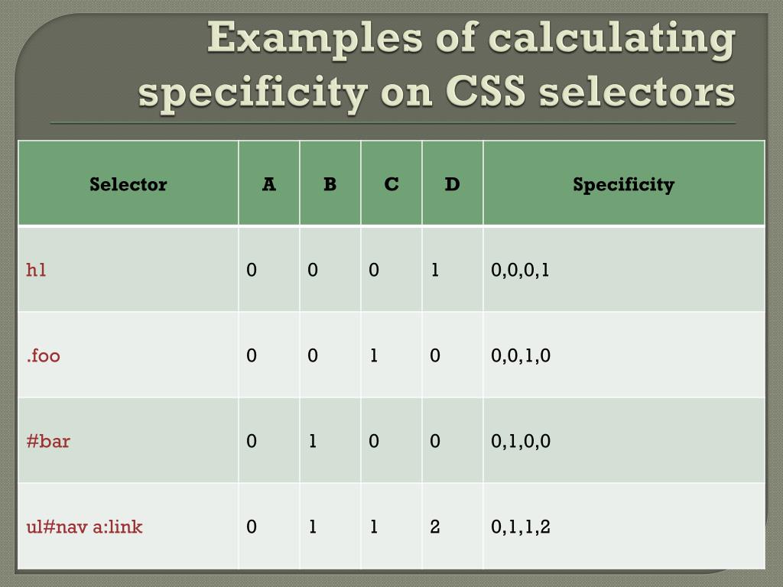
Task: Click the #bar selector cell
Action: point(128,441)
